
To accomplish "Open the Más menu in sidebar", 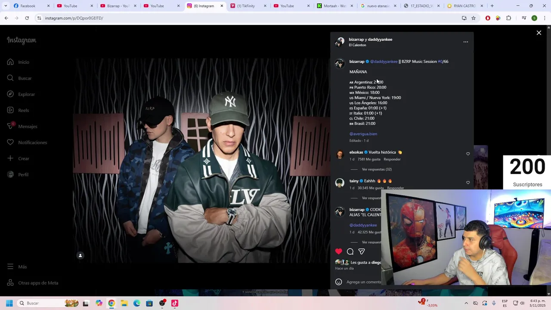I will coord(17,267).
